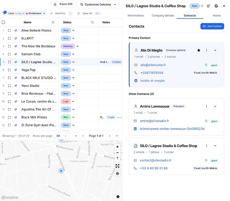Viewport: 230px width, 201px height.
Task: Switch to Informations tab
Action: pos(136,15)
